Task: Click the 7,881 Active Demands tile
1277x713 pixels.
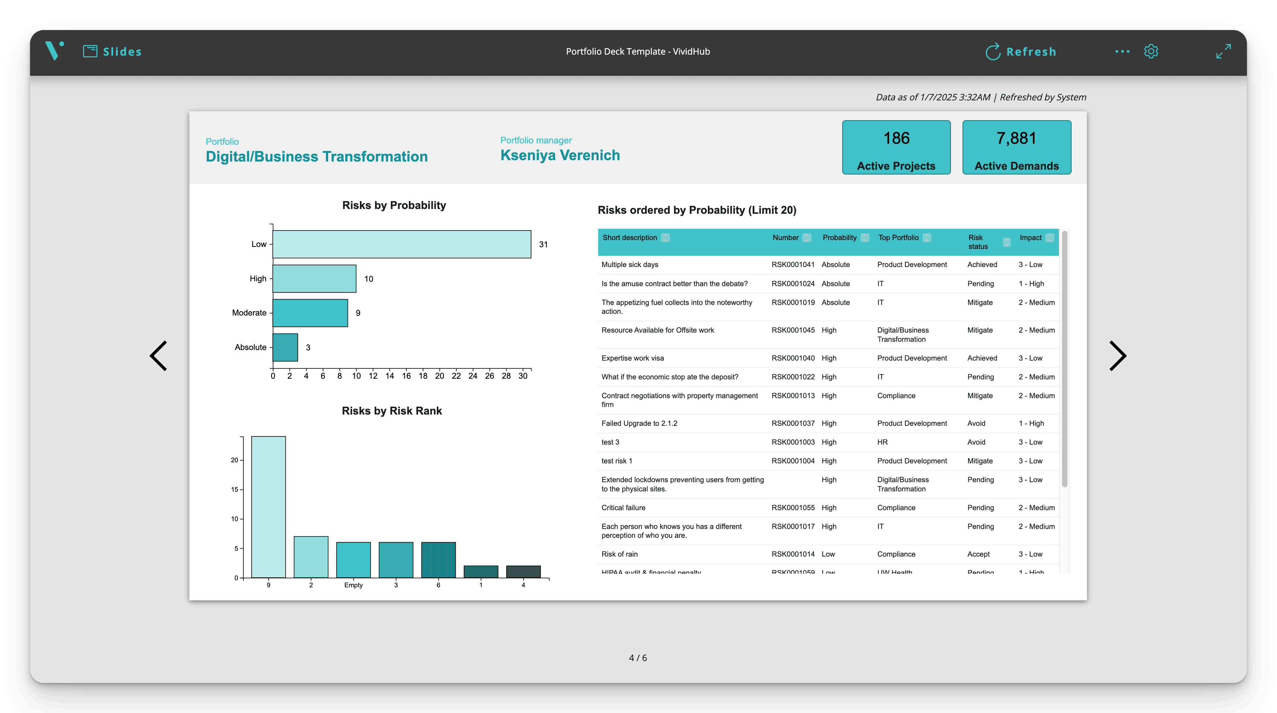Action: [x=1017, y=147]
